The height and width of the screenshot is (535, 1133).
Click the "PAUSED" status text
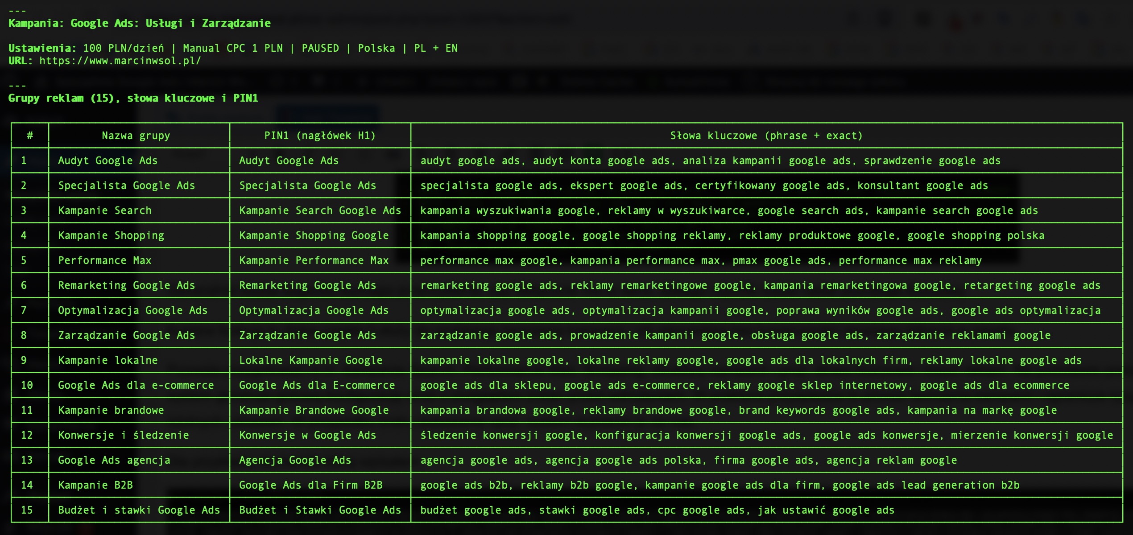tap(320, 48)
